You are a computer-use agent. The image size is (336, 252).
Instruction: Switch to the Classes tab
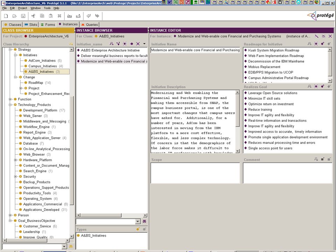(13, 24)
